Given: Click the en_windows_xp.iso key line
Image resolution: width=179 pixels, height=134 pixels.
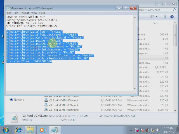Looking at the screenshot, I should tap(25, 23).
